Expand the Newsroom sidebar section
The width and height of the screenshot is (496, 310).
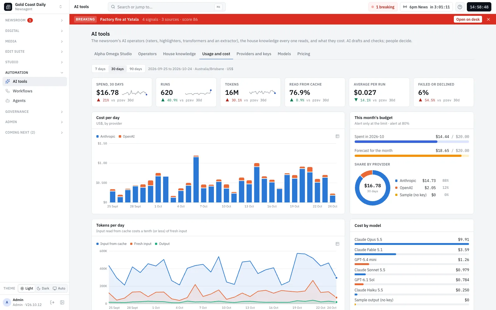(x=34, y=20)
